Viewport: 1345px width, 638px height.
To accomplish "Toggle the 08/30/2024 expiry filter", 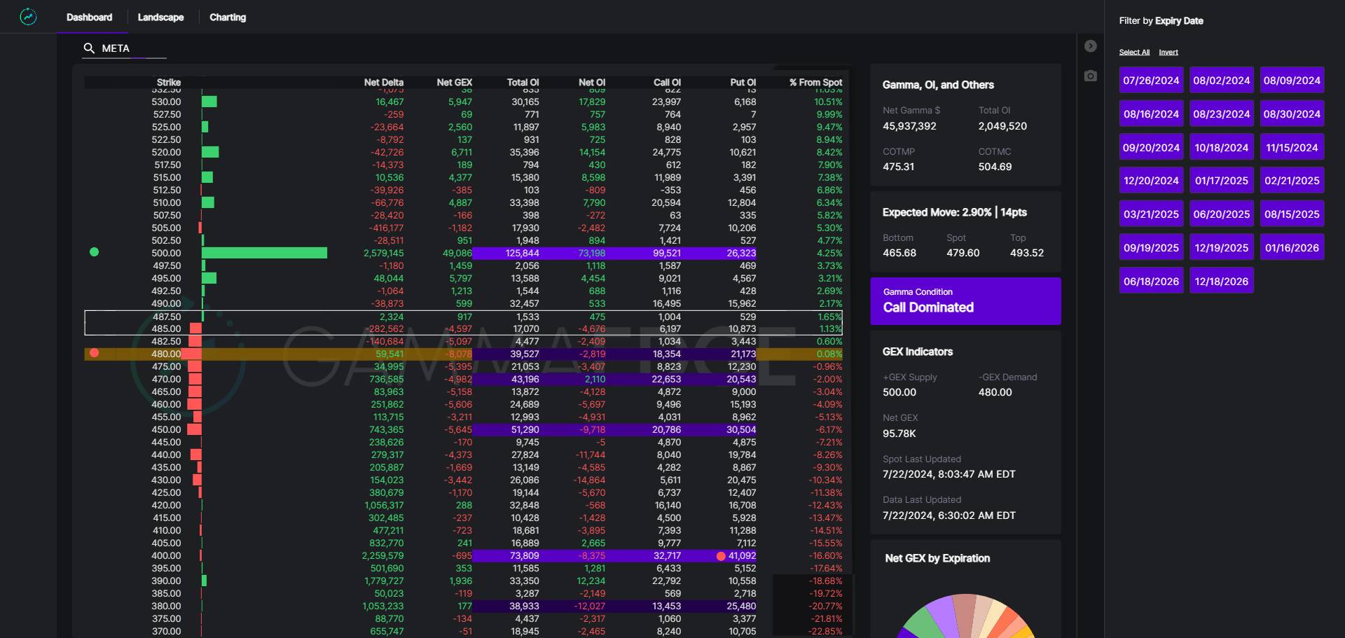I will tap(1292, 113).
